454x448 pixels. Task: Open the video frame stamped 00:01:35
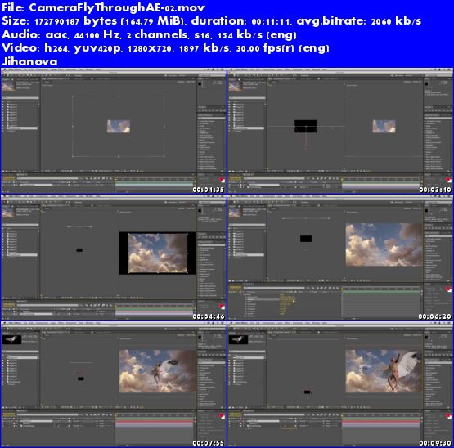(x=114, y=131)
